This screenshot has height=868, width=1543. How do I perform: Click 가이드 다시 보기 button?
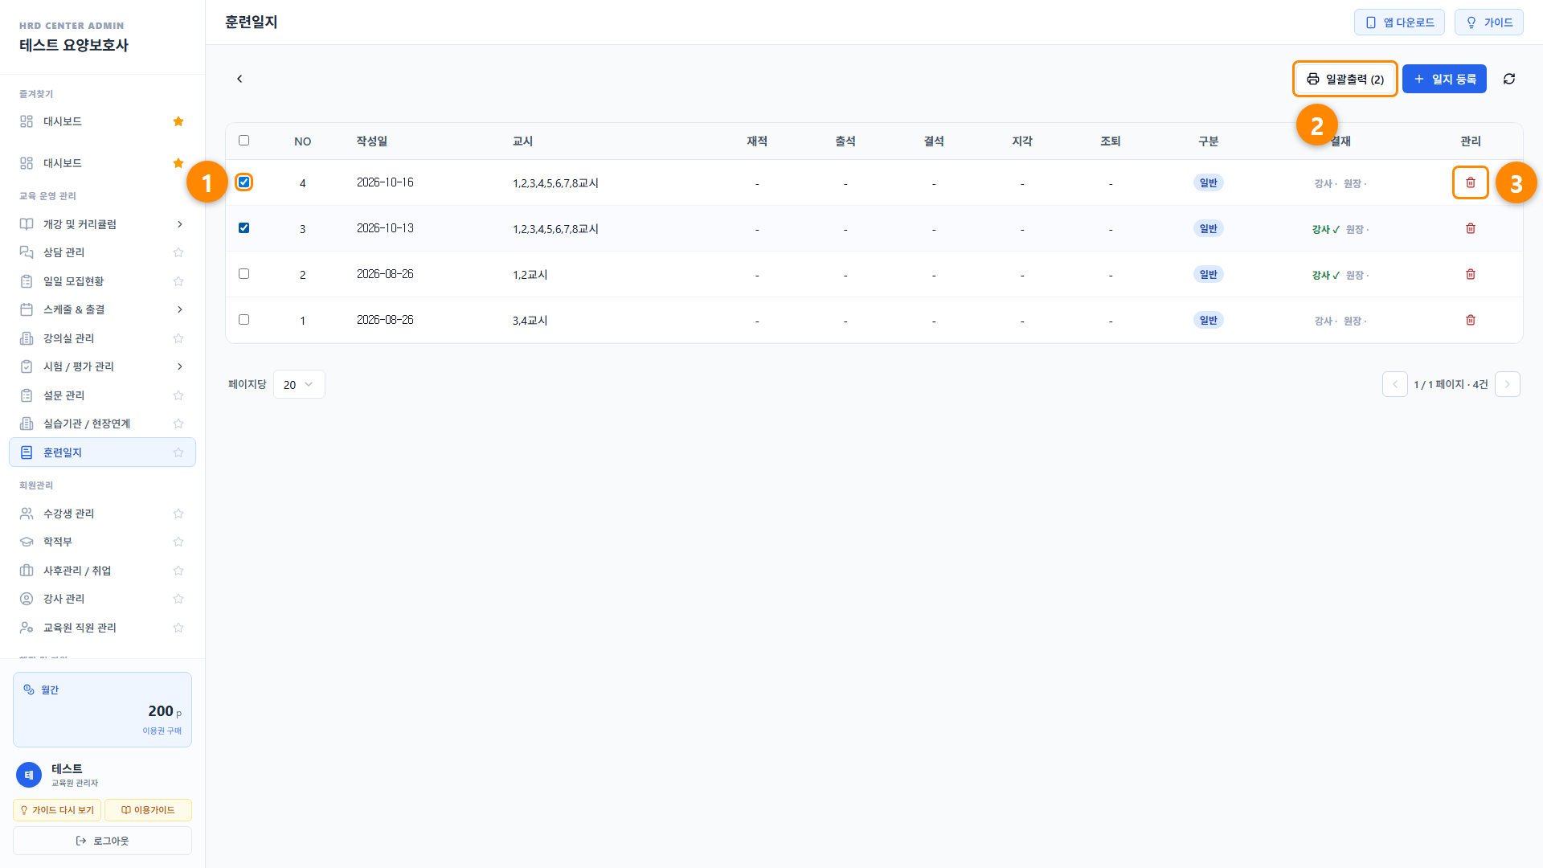pos(57,810)
